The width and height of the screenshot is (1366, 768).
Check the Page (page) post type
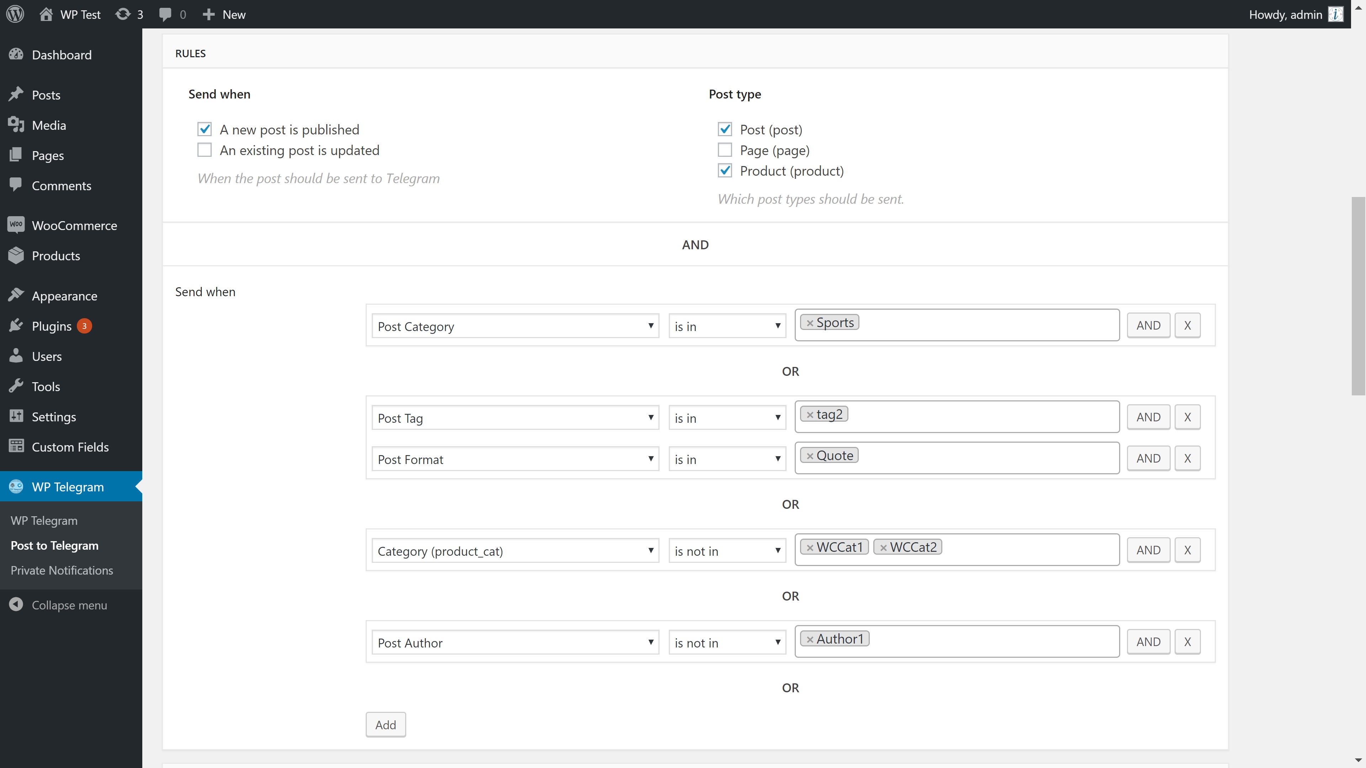coord(724,150)
